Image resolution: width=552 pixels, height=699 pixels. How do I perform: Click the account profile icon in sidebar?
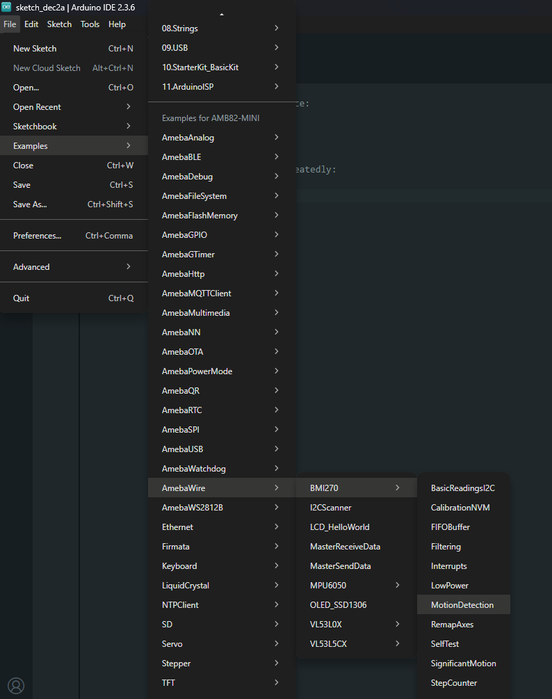(x=16, y=685)
